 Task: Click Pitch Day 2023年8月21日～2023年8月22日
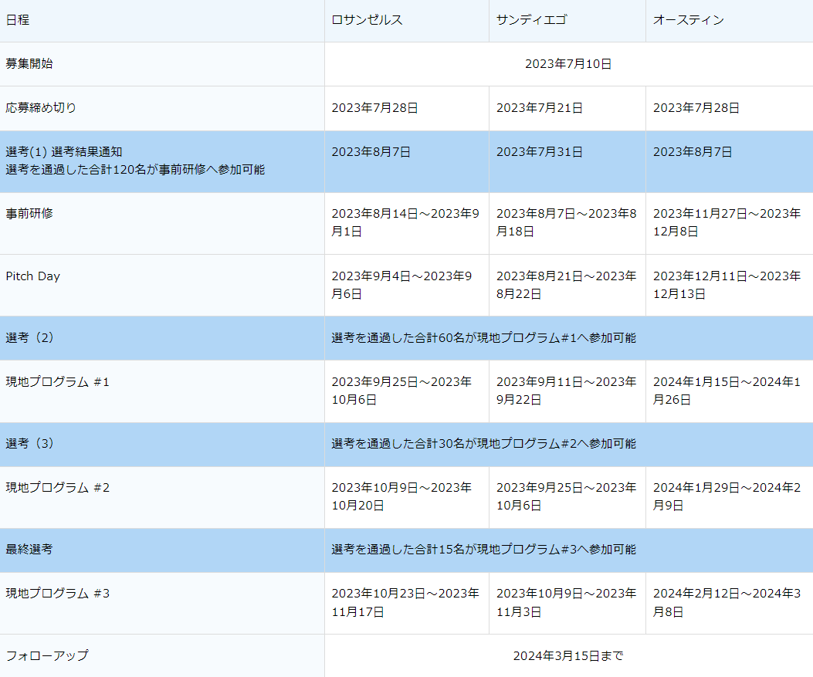tap(566, 285)
